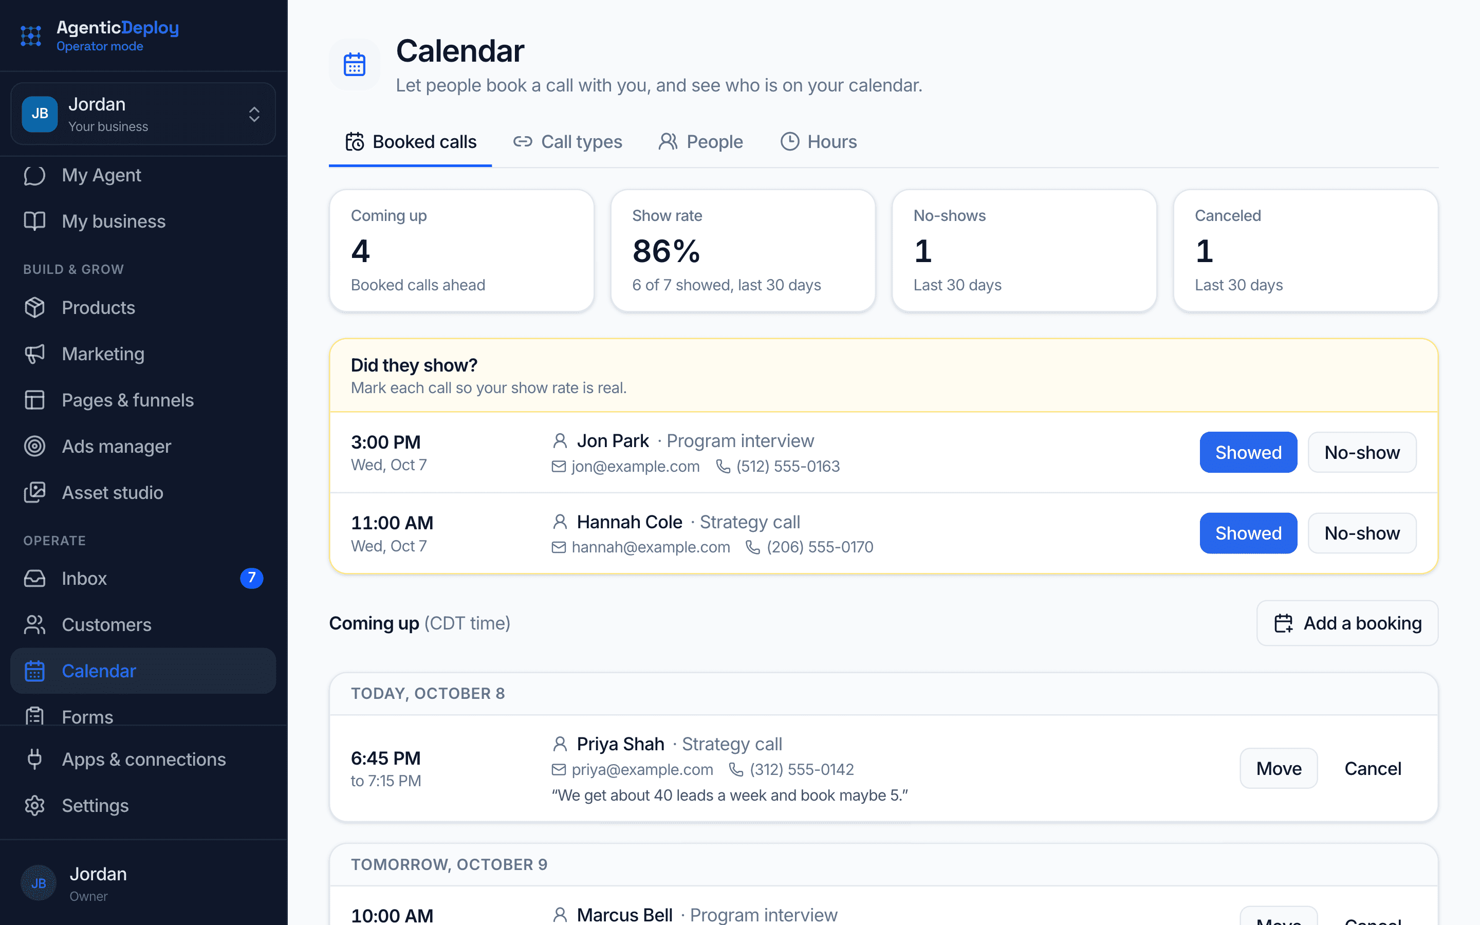1480x925 pixels.
Task: Click the Customers people icon
Action: tap(35, 624)
